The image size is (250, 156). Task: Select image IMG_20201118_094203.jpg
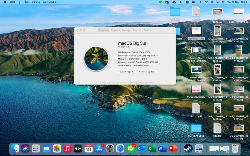click(x=238, y=131)
